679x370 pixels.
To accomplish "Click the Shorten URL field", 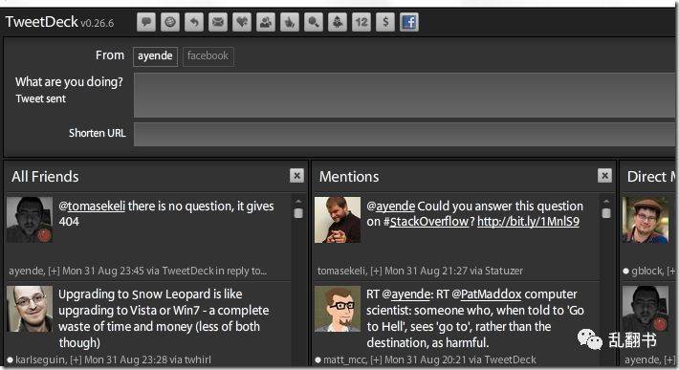I will [405, 134].
